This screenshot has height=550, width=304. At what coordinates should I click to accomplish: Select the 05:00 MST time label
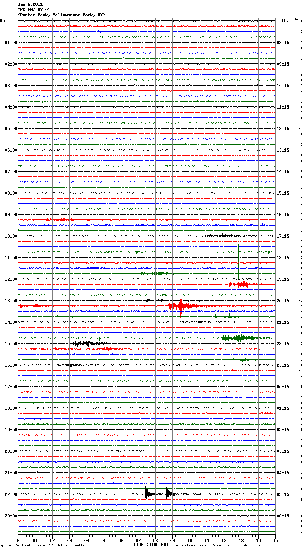point(11,129)
